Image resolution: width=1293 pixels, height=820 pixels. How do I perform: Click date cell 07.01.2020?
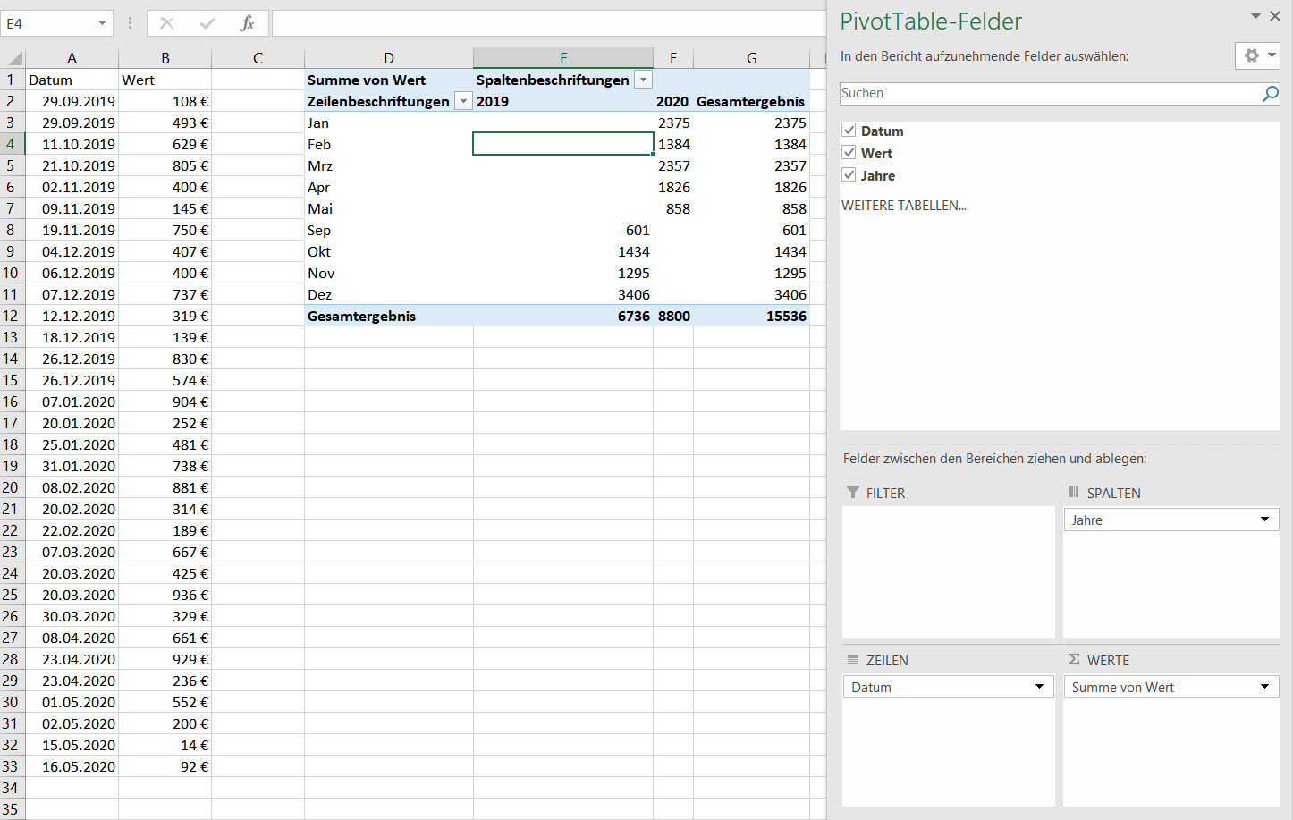(x=72, y=402)
